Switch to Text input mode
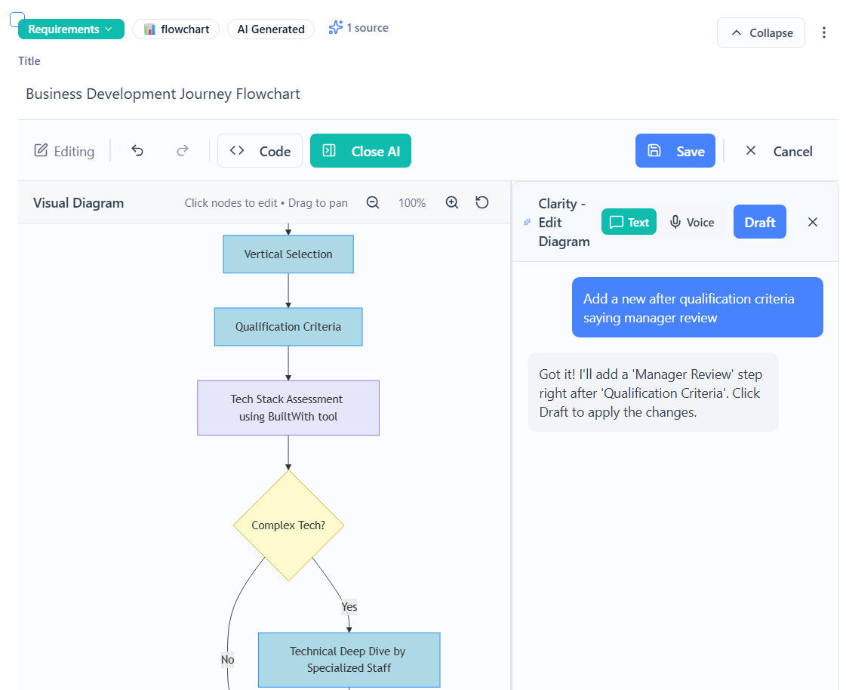 point(629,221)
